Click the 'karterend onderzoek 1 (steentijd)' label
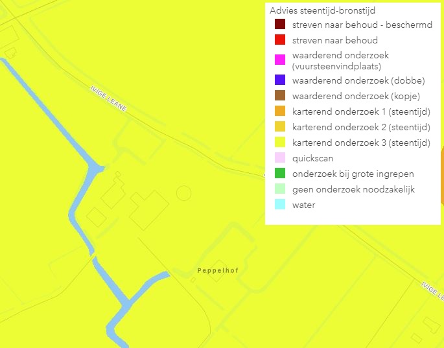This screenshot has width=444, height=348. tap(361, 112)
